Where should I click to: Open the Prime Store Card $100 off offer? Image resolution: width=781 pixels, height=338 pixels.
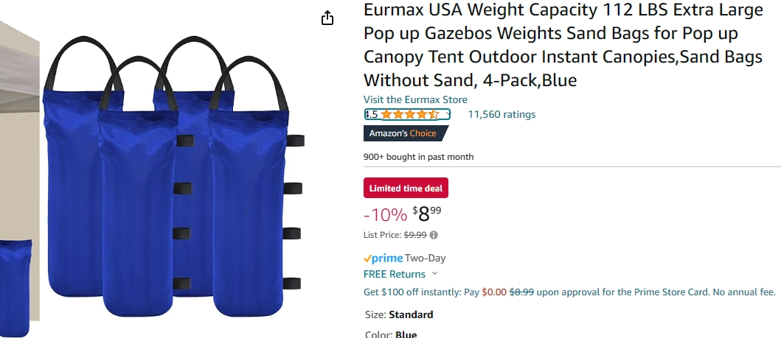569,292
